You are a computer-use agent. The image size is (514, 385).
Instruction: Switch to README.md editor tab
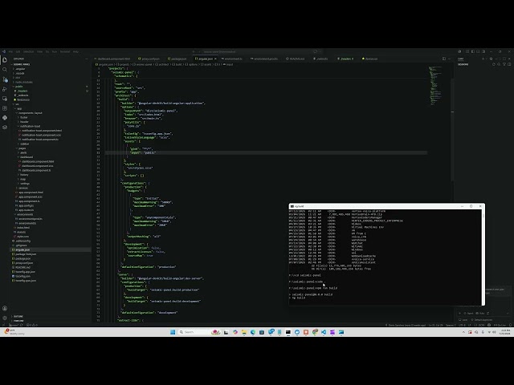[296, 59]
